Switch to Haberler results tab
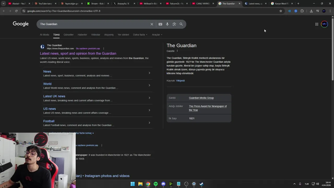 coord(82,35)
